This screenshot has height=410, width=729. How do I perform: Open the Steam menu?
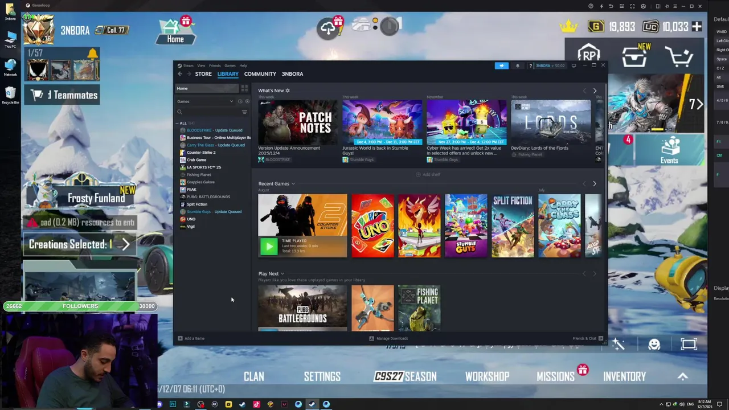(188, 65)
